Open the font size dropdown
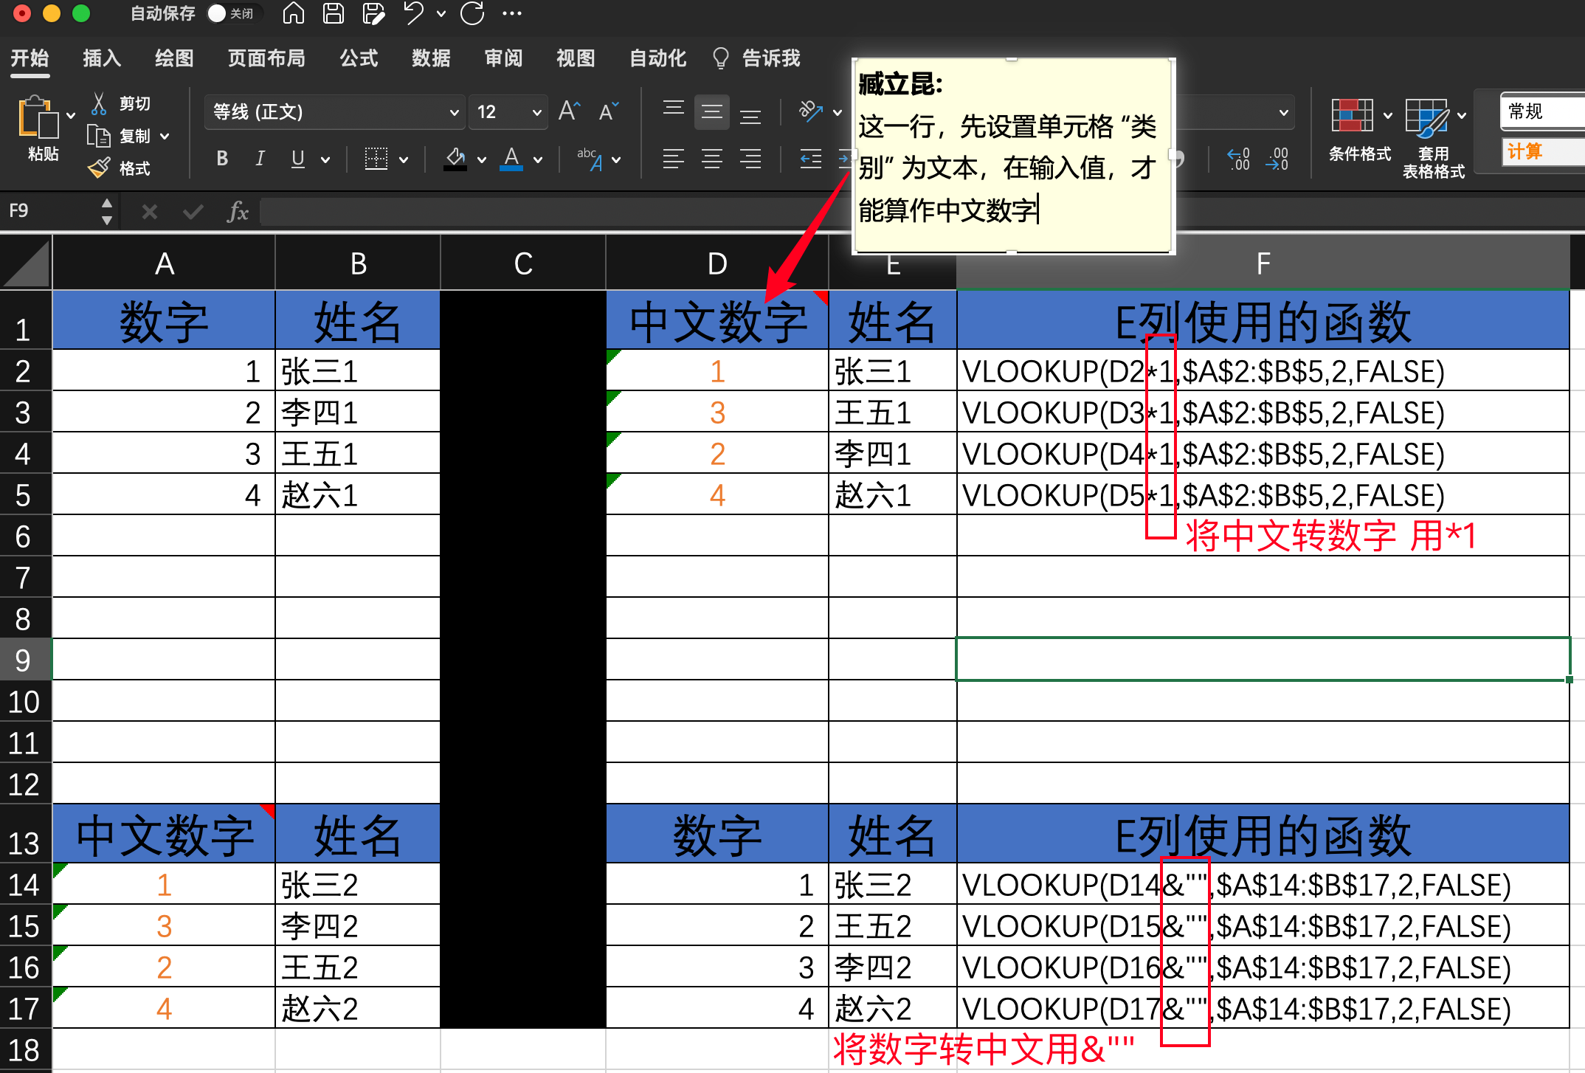The image size is (1585, 1073). click(536, 112)
